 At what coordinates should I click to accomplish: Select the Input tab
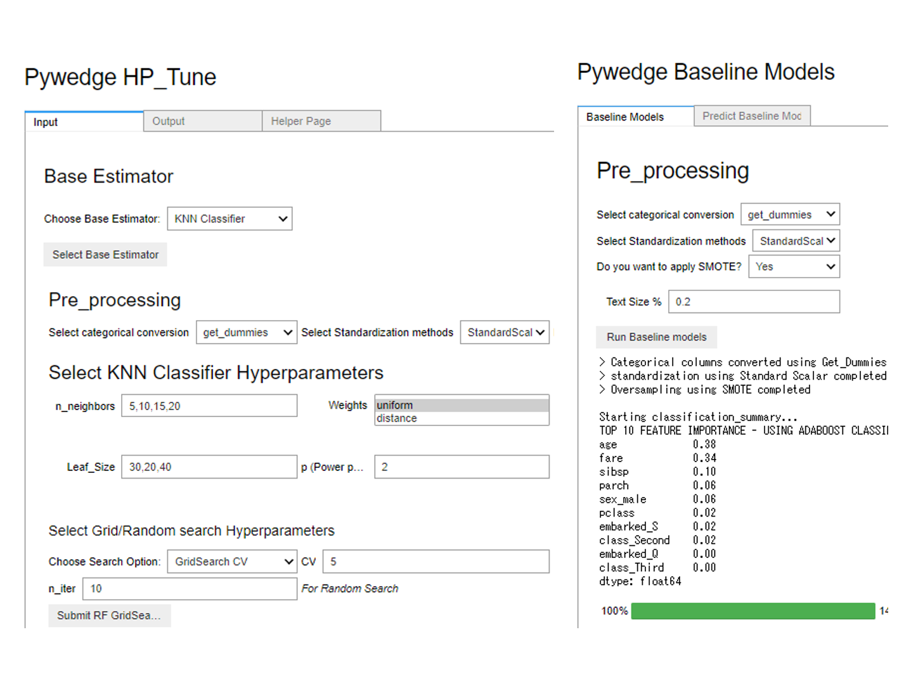coord(84,122)
